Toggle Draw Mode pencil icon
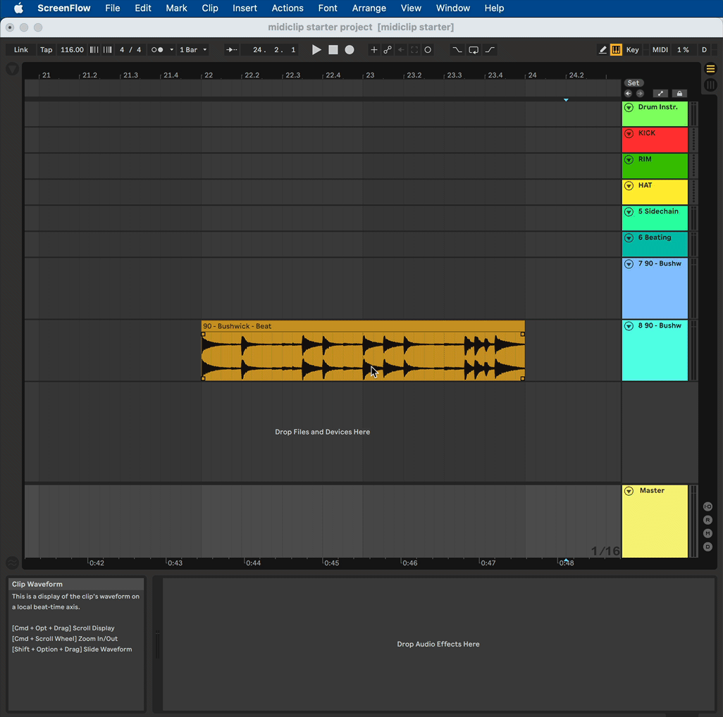 [602, 50]
